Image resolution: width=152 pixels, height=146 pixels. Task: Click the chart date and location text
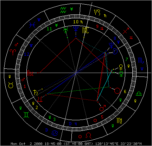click(x=76, y=144)
